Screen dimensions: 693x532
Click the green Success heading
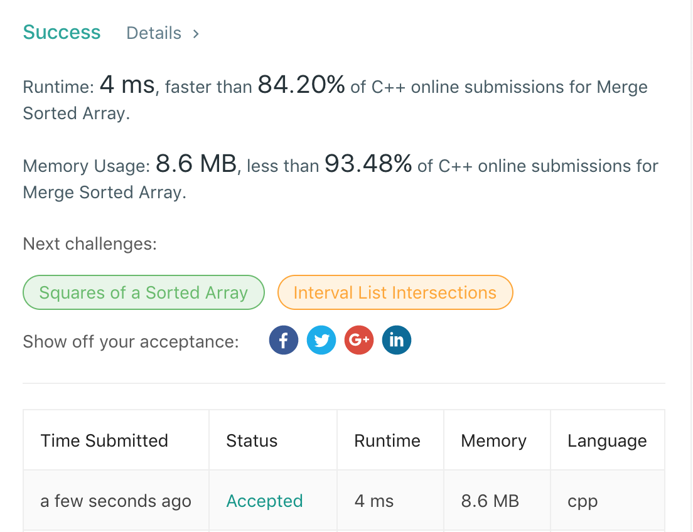[62, 33]
